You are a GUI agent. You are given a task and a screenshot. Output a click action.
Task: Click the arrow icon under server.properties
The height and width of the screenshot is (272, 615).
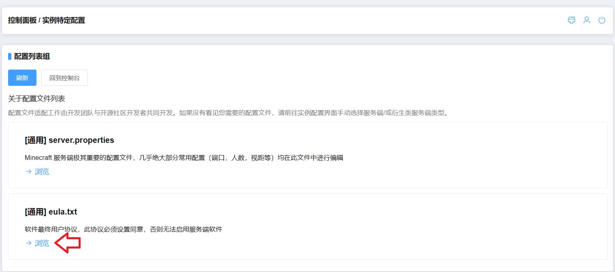pyautogui.click(x=28, y=172)
